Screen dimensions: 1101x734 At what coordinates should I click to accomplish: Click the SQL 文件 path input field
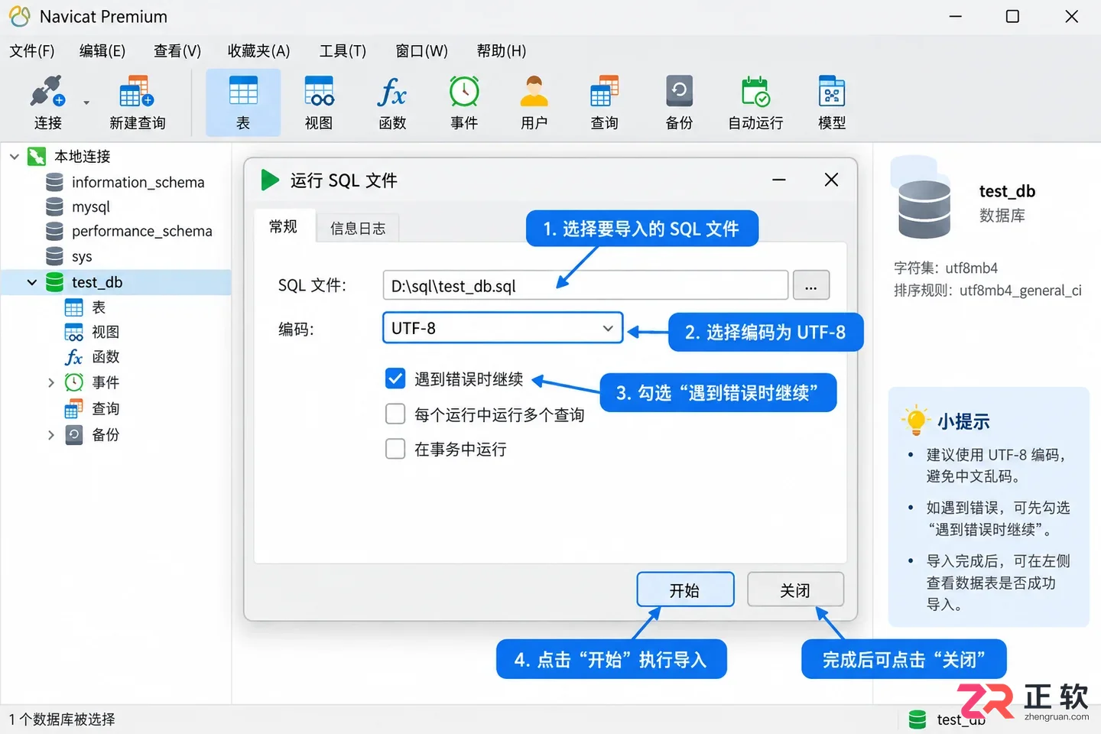tap(585, 286)
